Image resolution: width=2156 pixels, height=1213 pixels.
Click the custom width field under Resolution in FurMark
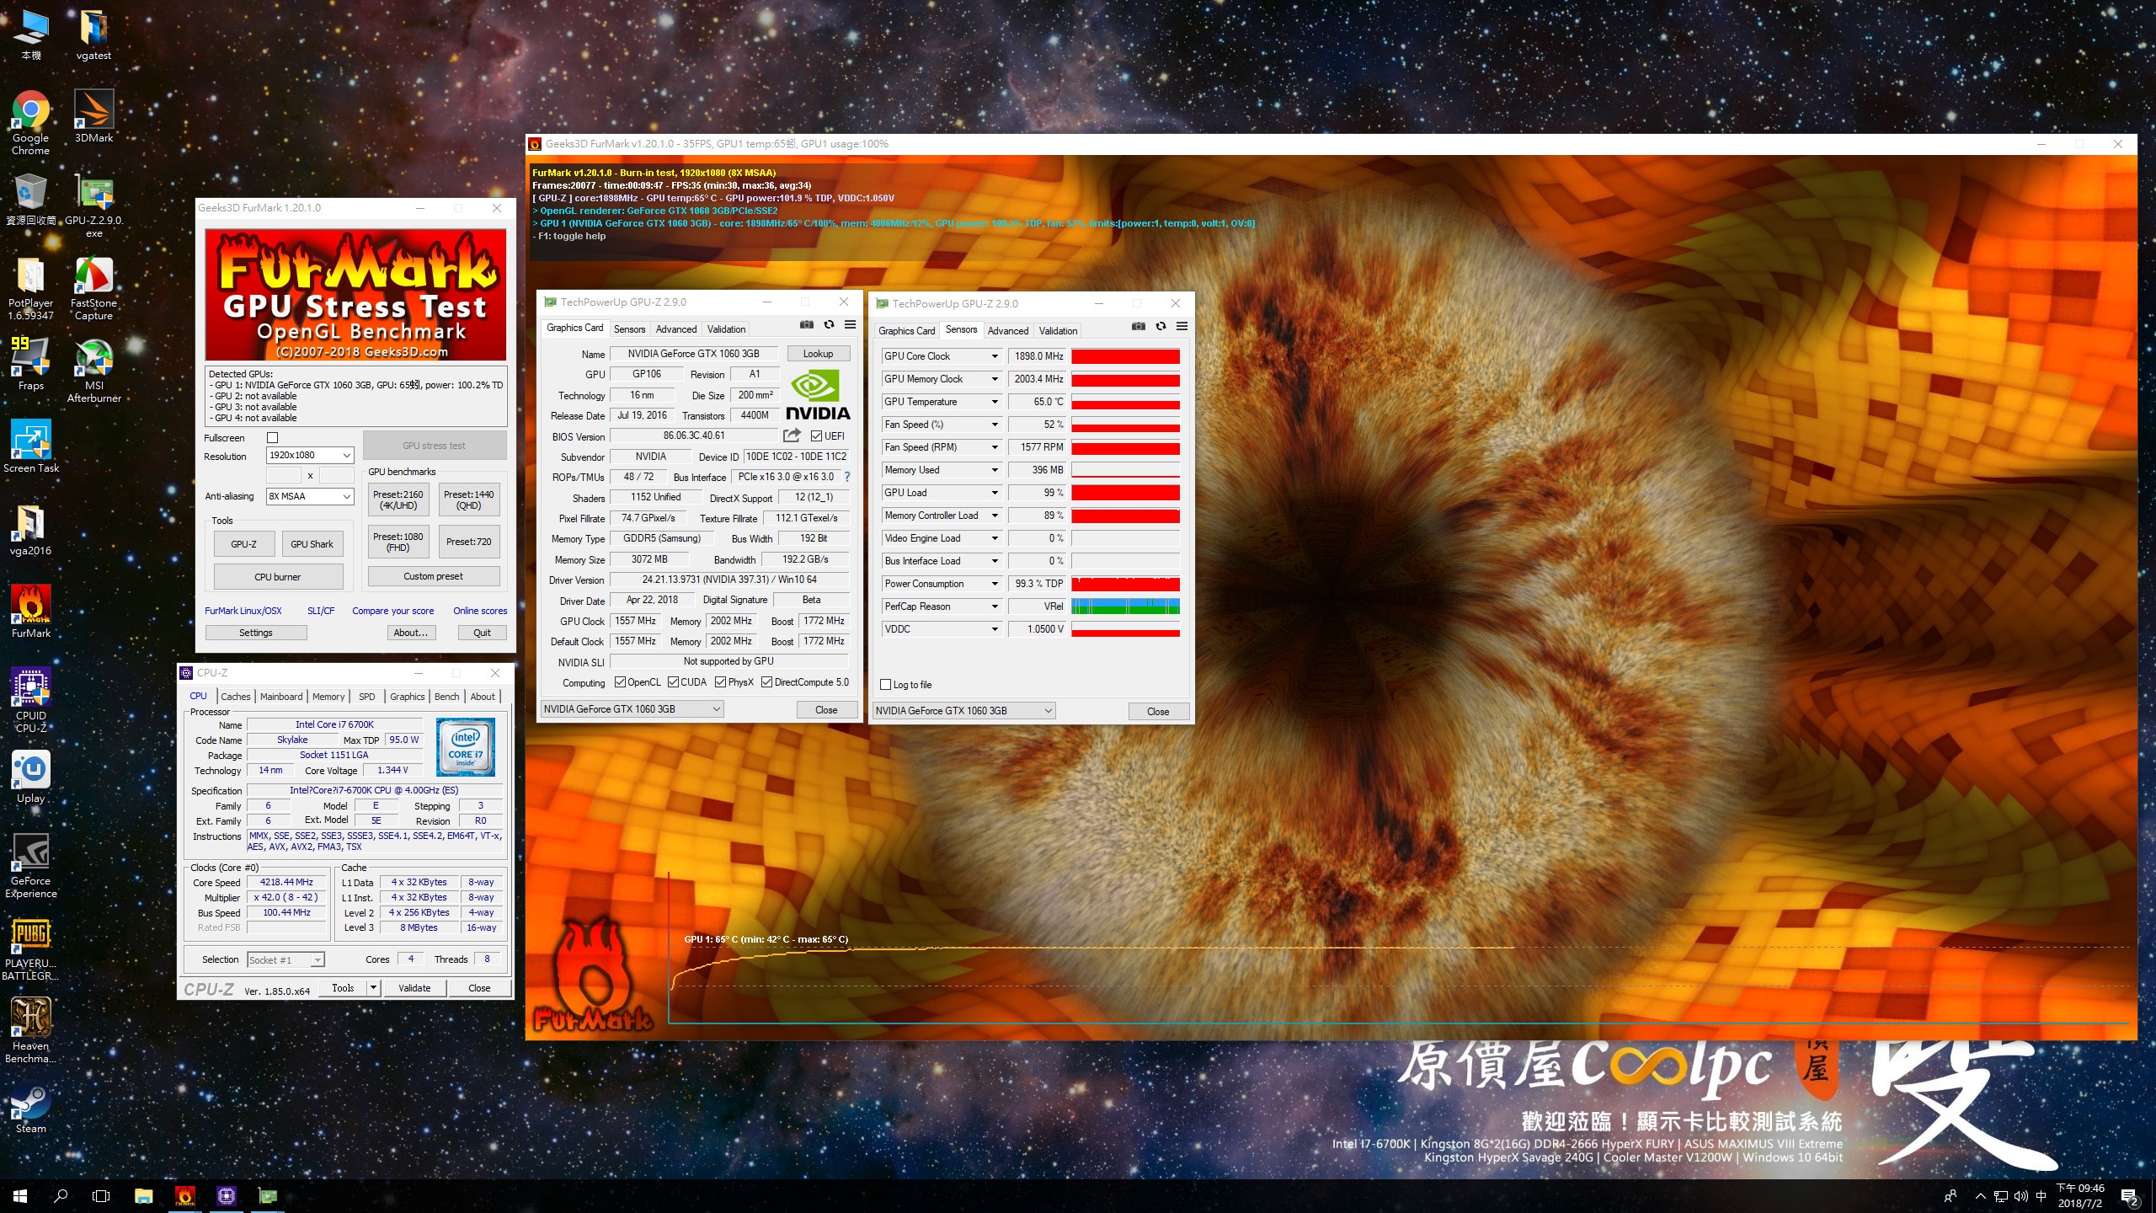click(x=284, y=476)
